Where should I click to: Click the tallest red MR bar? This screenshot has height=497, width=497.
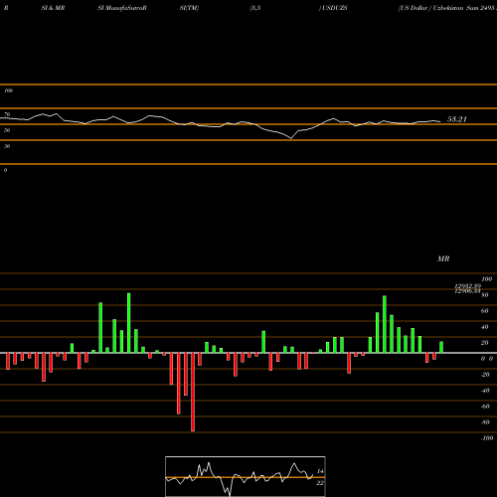(193, 392)
